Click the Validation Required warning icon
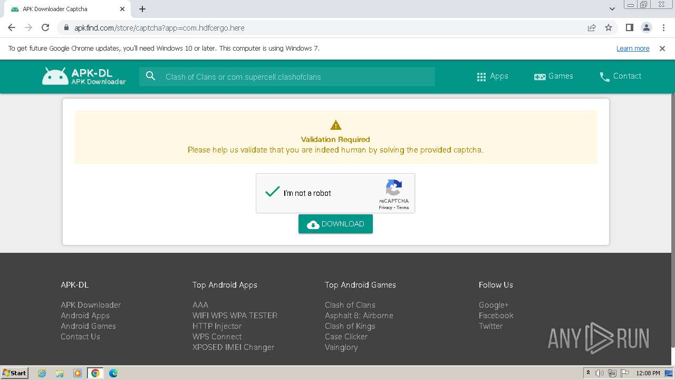The image size is (675, 380). point(335,125)
